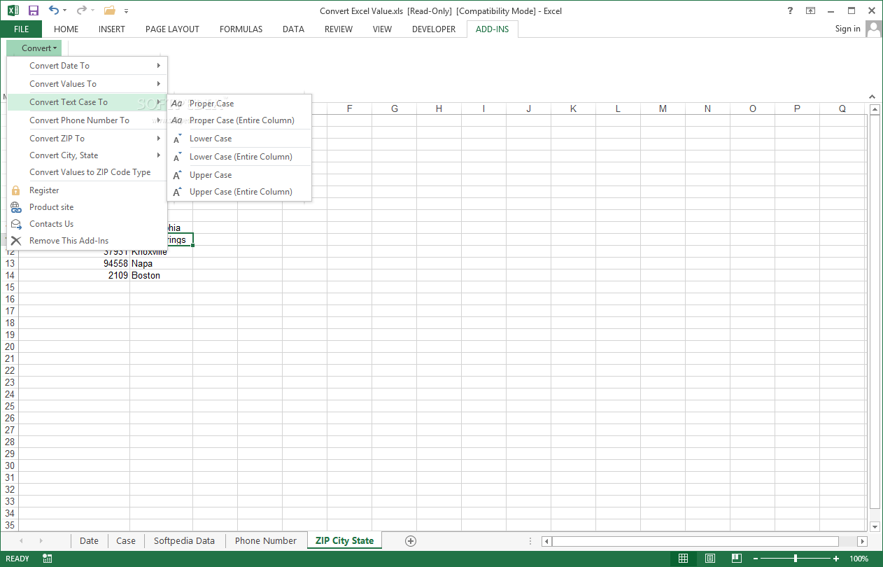Screen dimensions: 883x567
Task: Open the FILE tab
Action: pos(21,29)
